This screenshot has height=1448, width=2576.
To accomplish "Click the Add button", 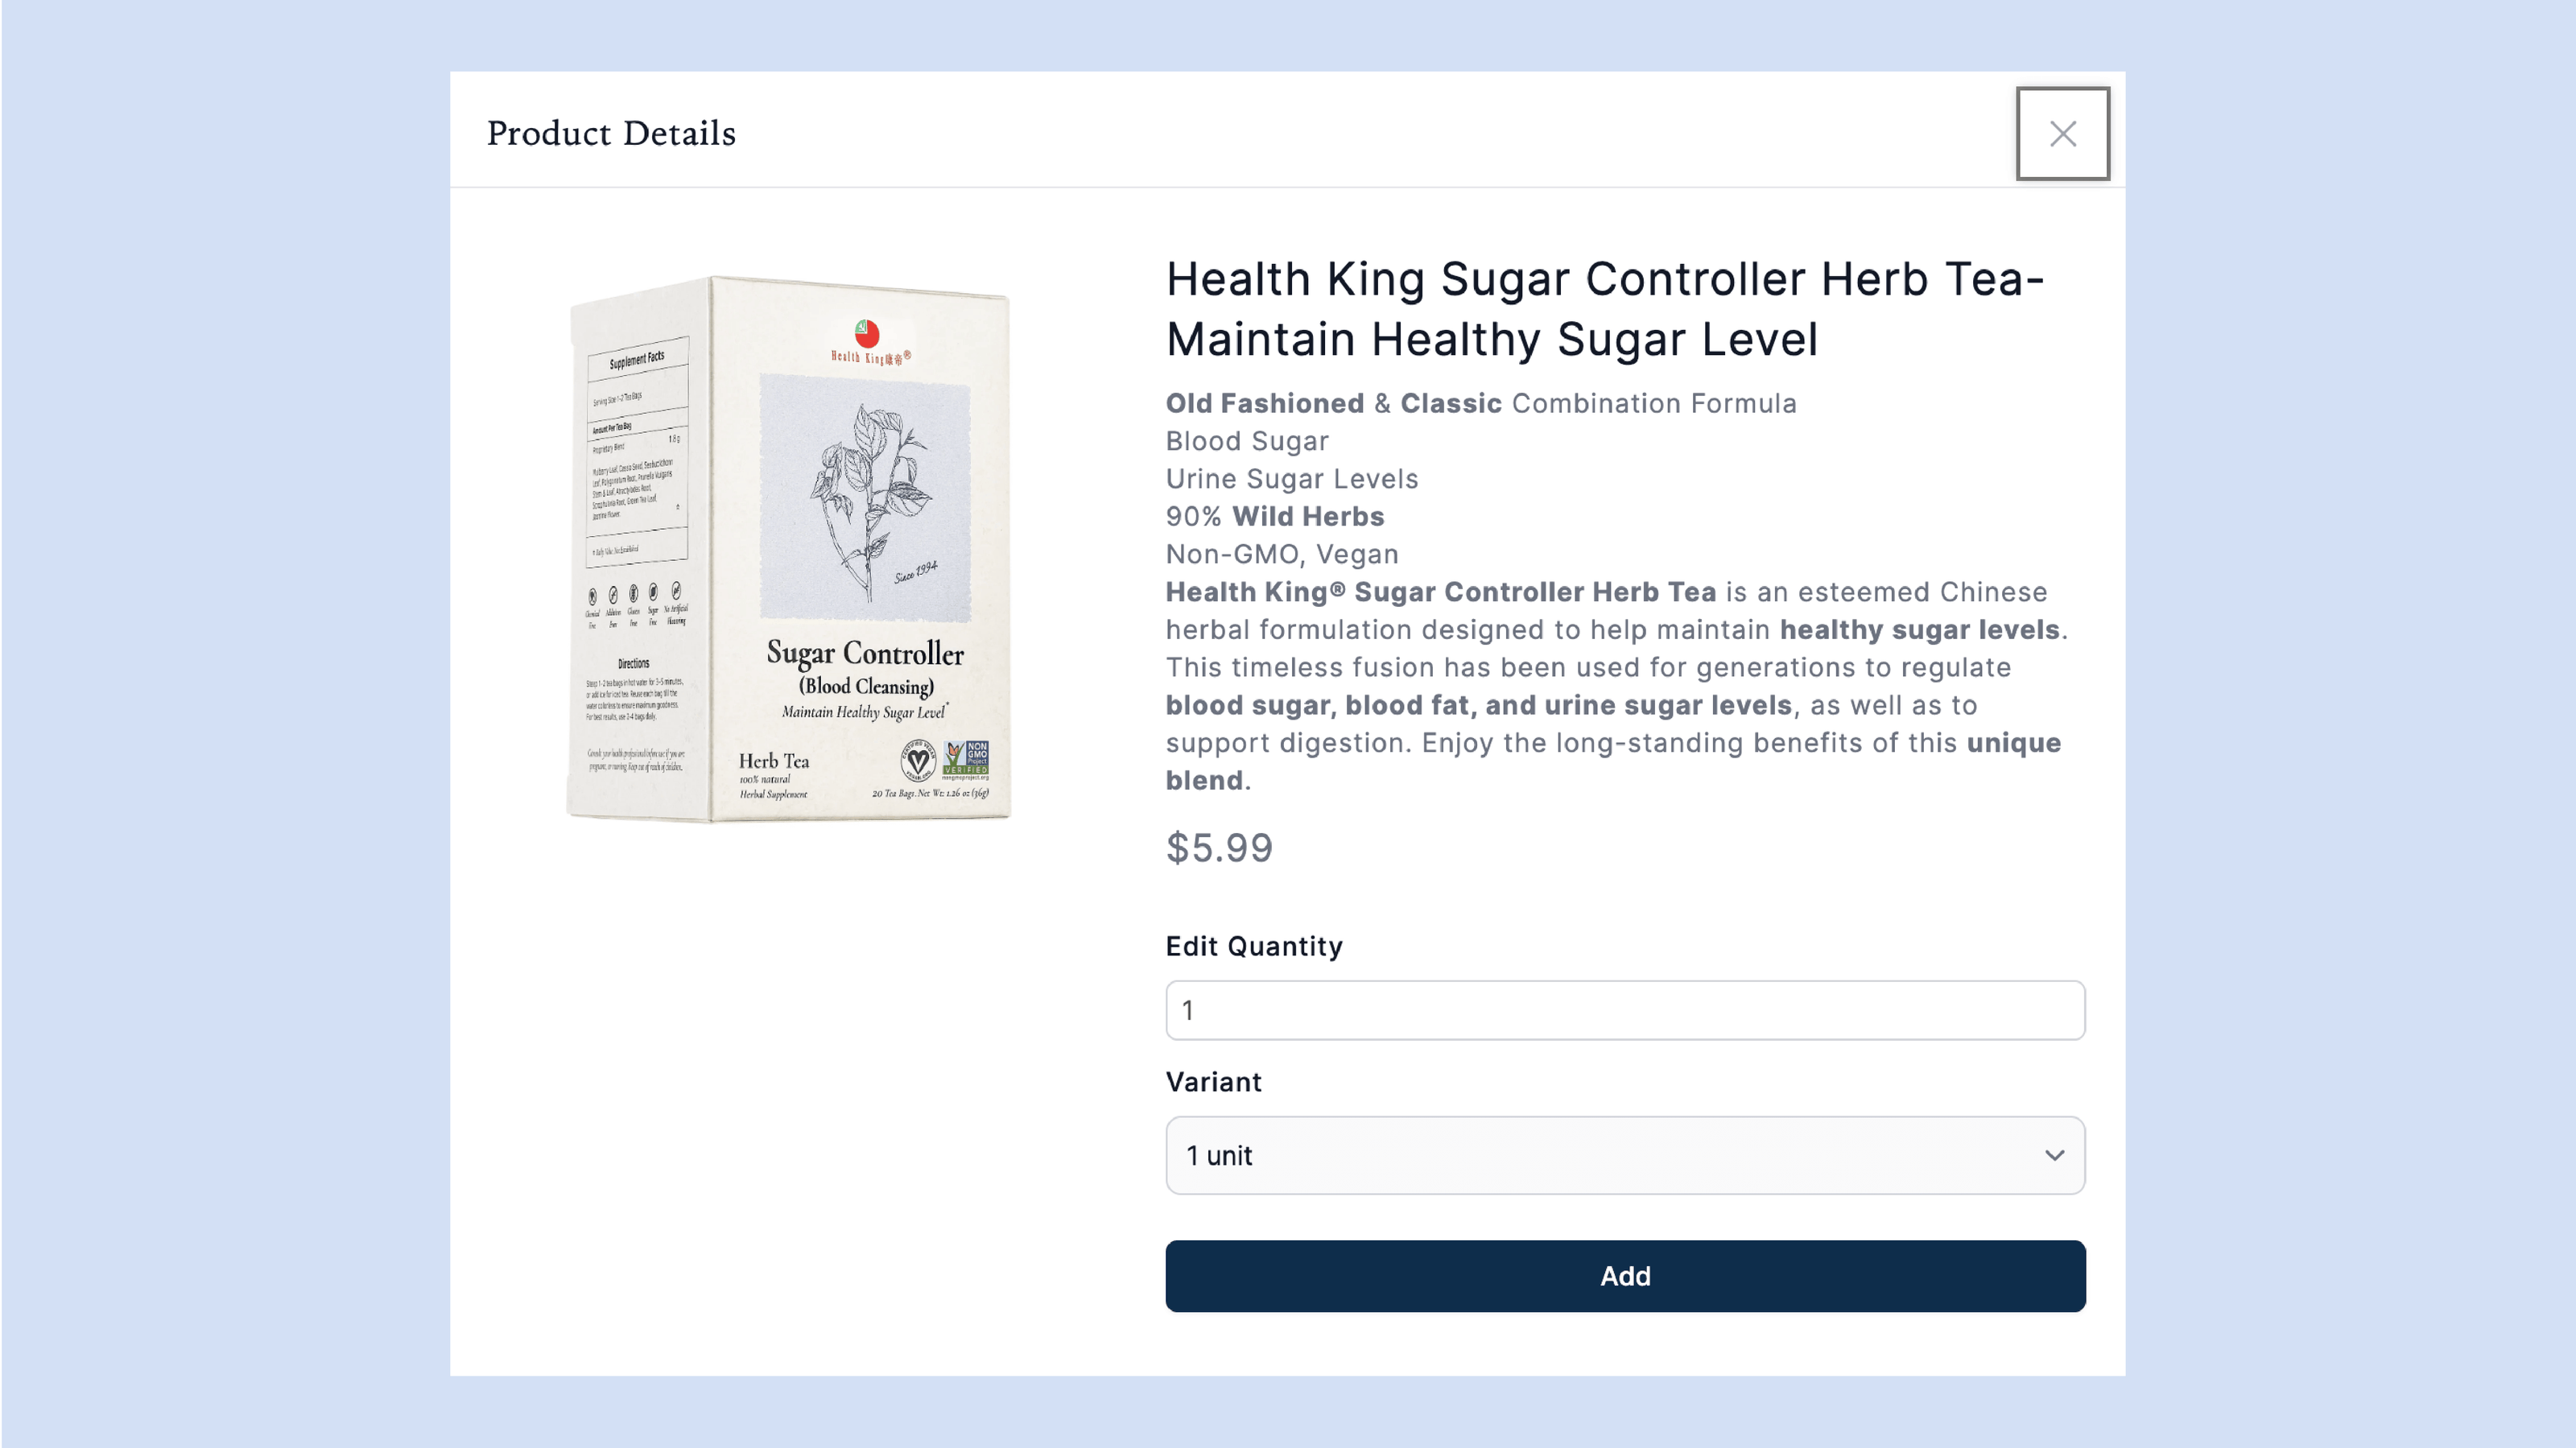I will point(1625,1276).
